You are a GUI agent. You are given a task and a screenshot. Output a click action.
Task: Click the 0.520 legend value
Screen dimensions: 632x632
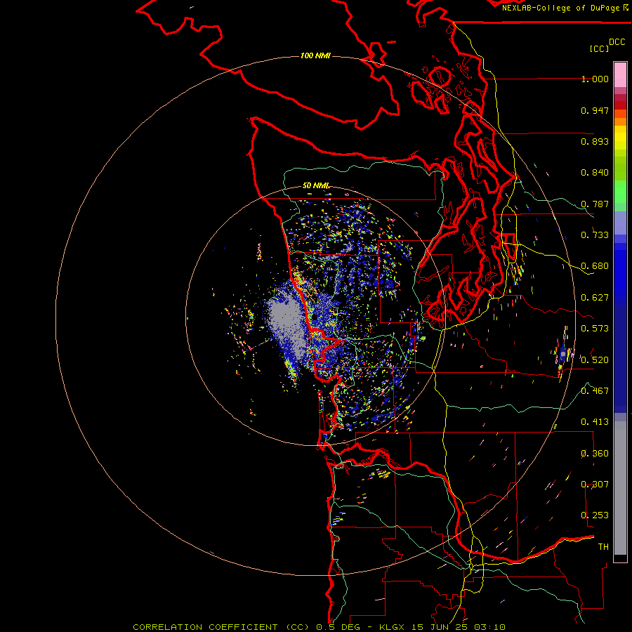[595, 360]
